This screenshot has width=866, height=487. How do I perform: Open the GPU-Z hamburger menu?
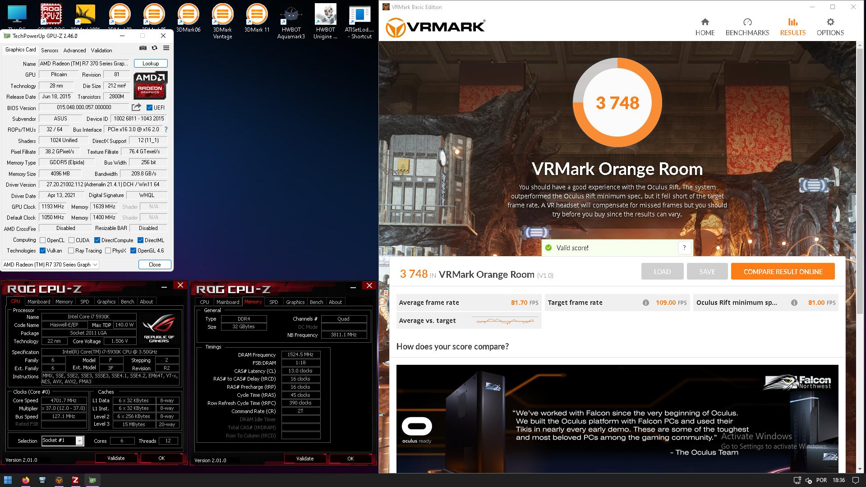166,48
